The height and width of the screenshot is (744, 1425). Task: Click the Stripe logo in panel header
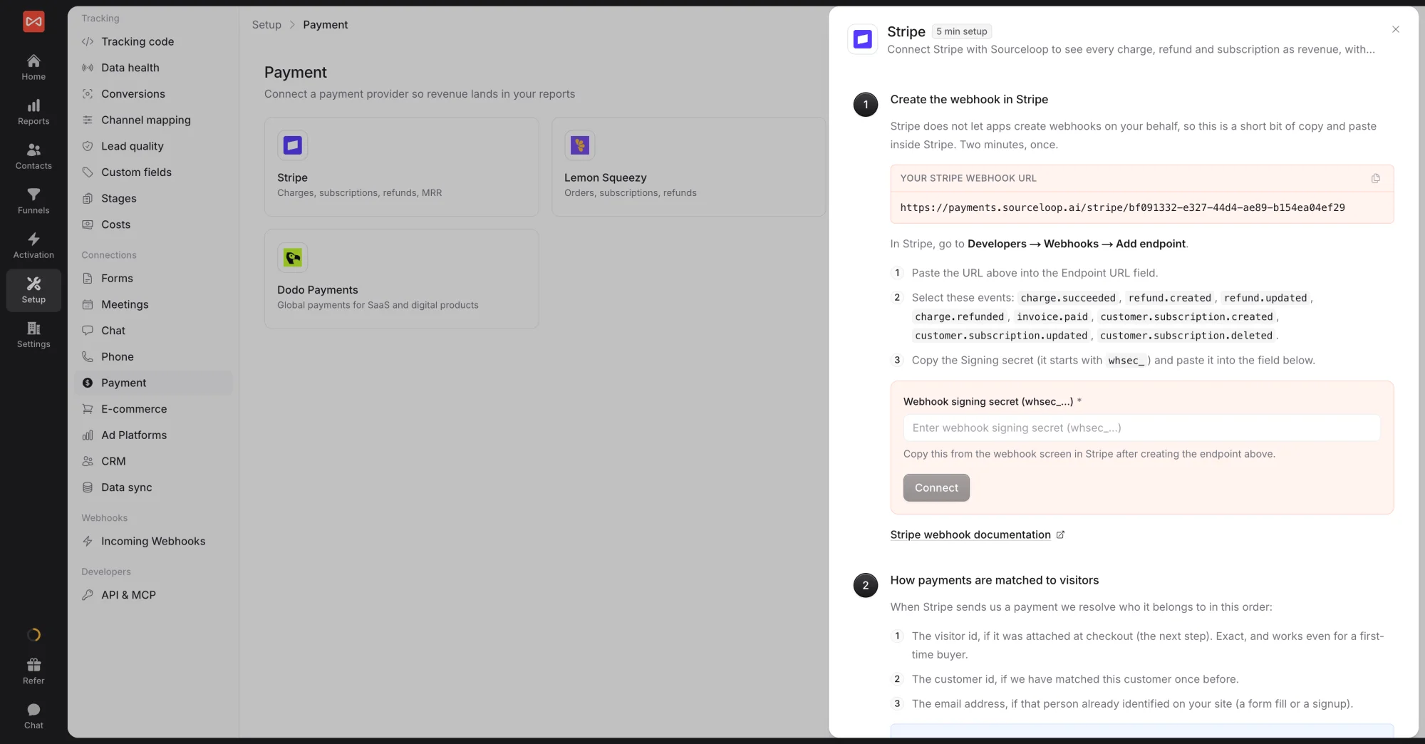(863, 39)
